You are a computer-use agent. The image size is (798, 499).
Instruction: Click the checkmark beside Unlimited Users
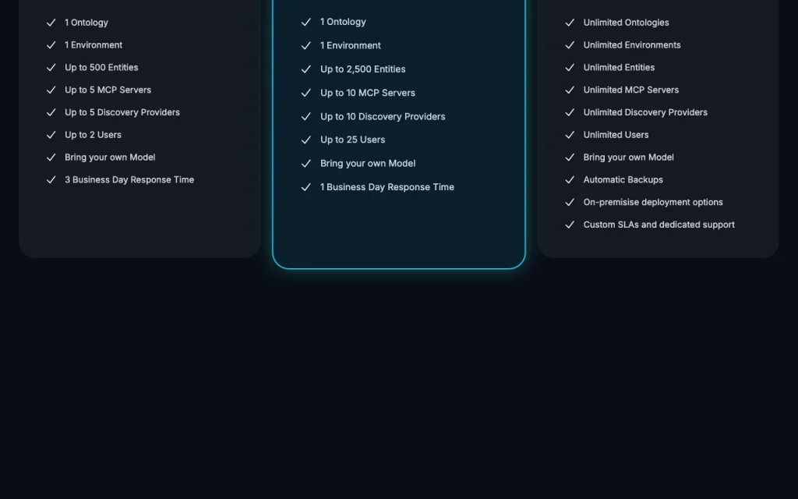coord(570,135)
